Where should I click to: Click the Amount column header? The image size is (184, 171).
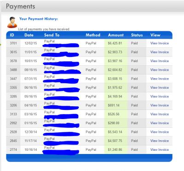click(116, 35)
